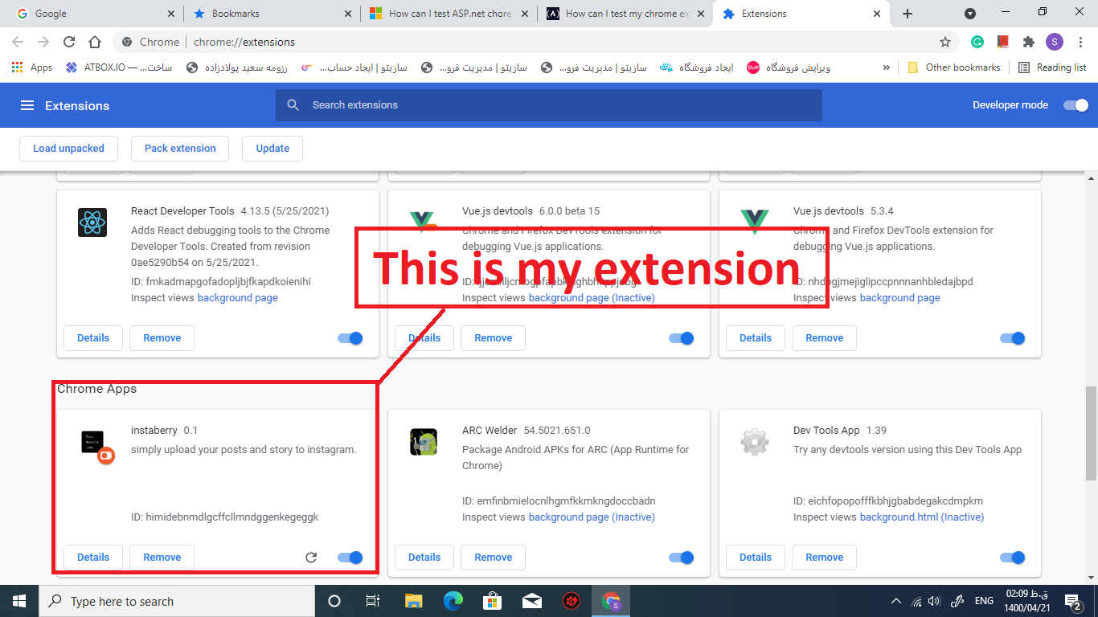Click the React Developer Tools icon
The image size is (1098, 617).
[x=92, y=223]
